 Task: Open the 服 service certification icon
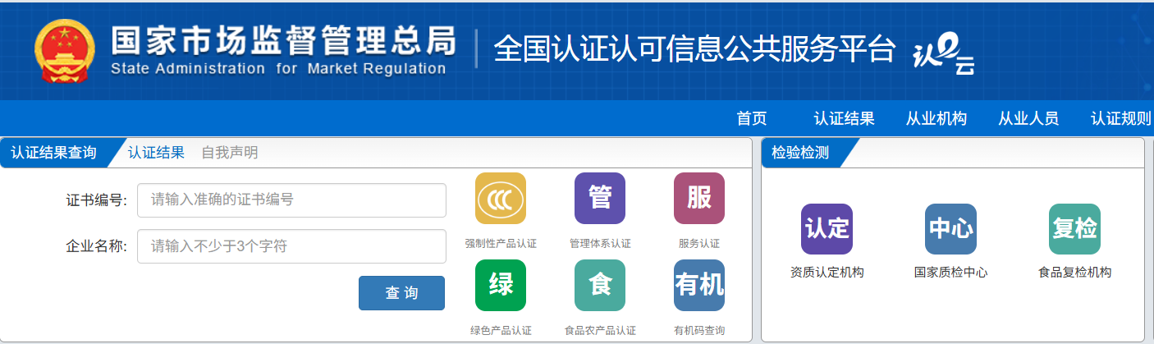click(x=698, y=199)
